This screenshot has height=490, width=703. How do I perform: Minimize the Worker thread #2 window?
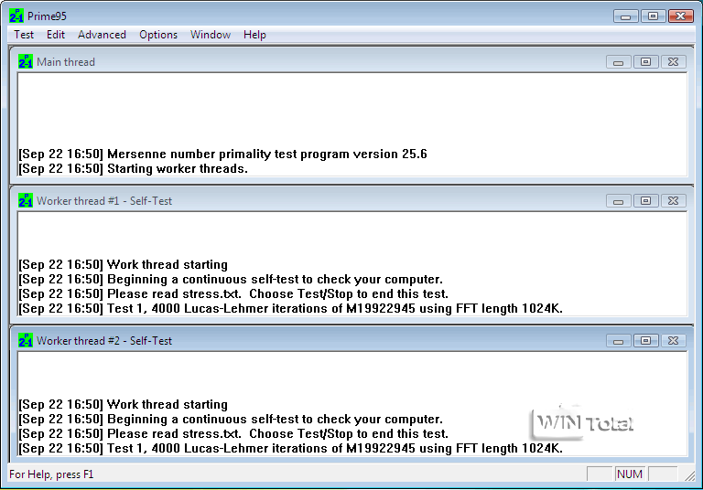click(x=618, y=340)
